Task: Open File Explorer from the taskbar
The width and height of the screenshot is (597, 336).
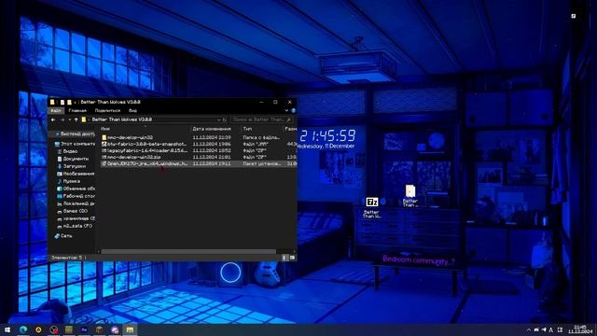Action: (x=130, y=329)
